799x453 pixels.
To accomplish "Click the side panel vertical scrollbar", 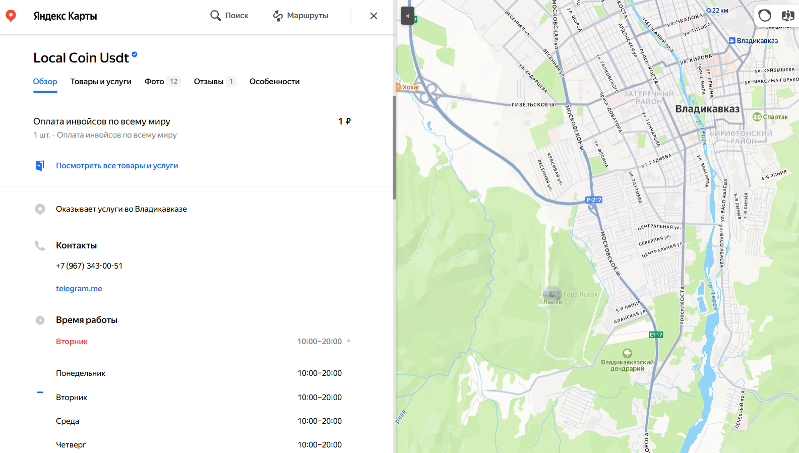I will pos(394,147).
